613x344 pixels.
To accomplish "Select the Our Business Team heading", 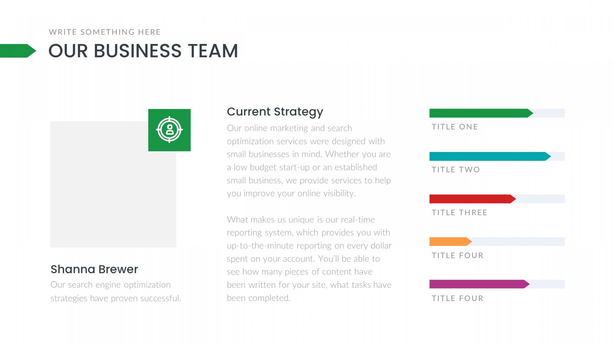I will (143, 51).
